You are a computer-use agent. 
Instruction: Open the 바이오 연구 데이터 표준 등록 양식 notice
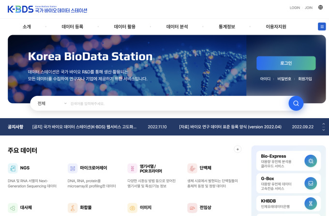point(230,127)
